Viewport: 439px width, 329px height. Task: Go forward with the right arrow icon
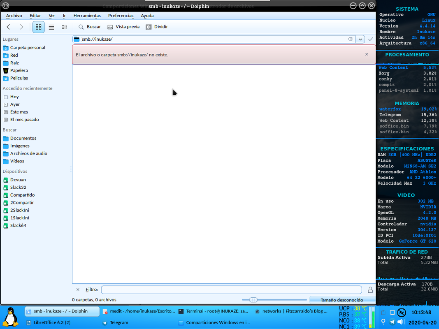click(x=21, y=27)
